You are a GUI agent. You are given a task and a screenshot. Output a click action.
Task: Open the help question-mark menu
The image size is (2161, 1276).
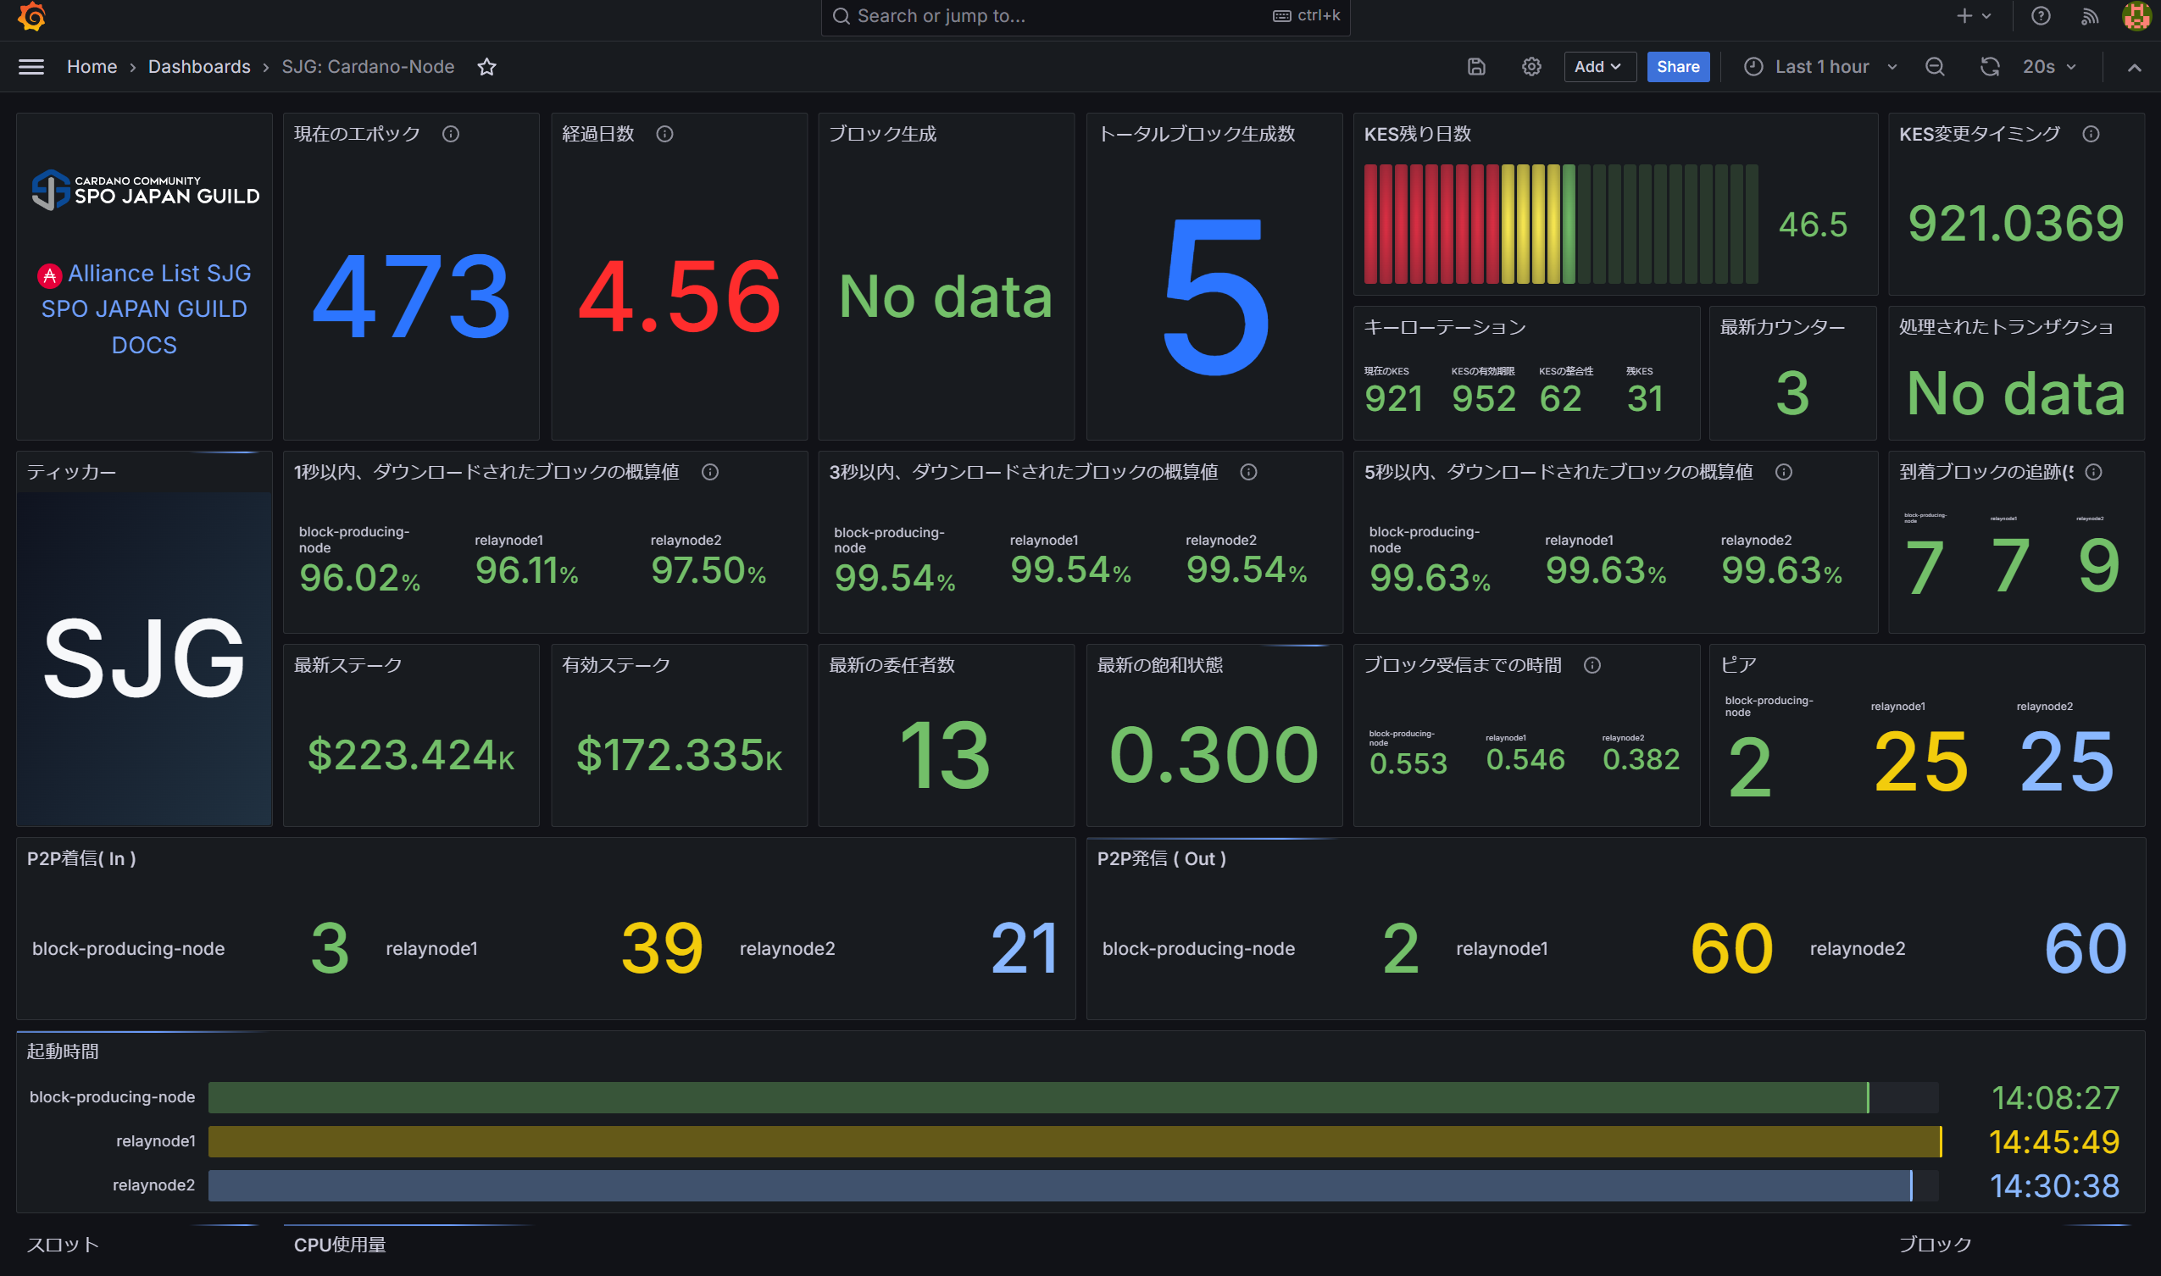(2041, 16)
